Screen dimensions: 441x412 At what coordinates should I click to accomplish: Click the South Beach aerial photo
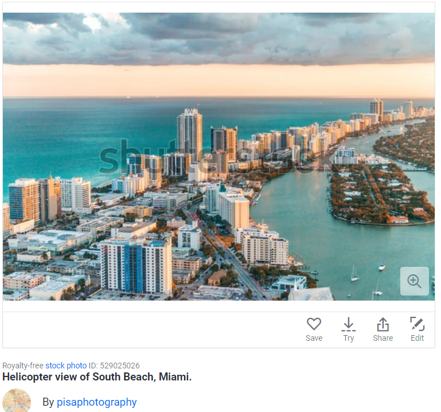coord(219,157)
